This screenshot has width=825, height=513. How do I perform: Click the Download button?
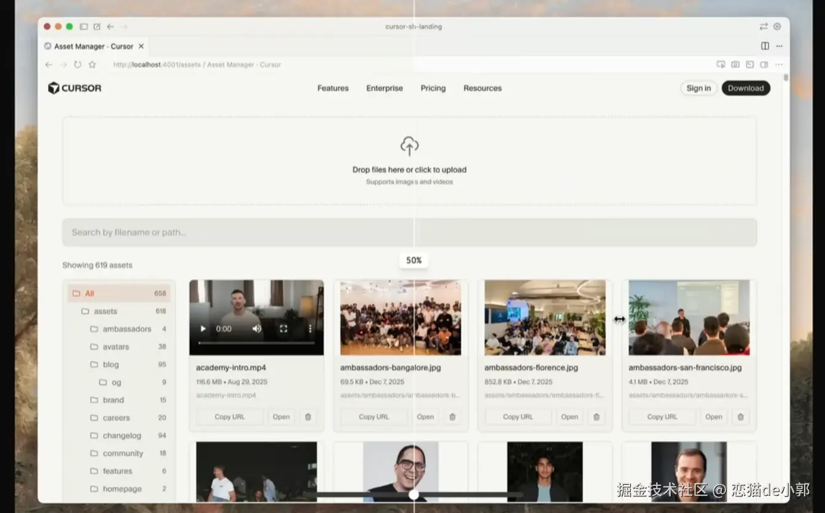click(x=746, y=88)
